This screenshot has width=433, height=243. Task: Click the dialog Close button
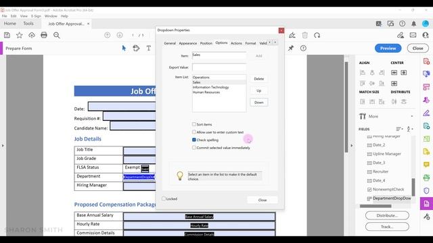pos(263,200)
